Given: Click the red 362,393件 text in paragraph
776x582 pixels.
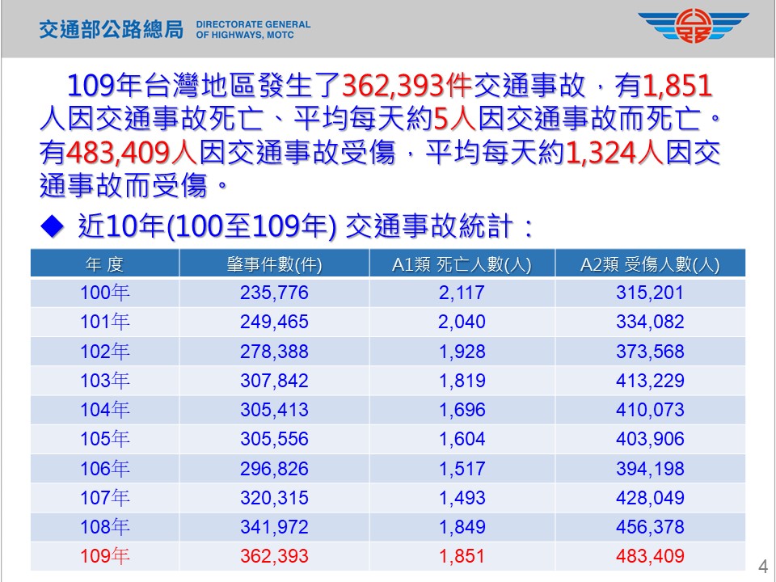Looking at the screenshot, I should 409,86.
